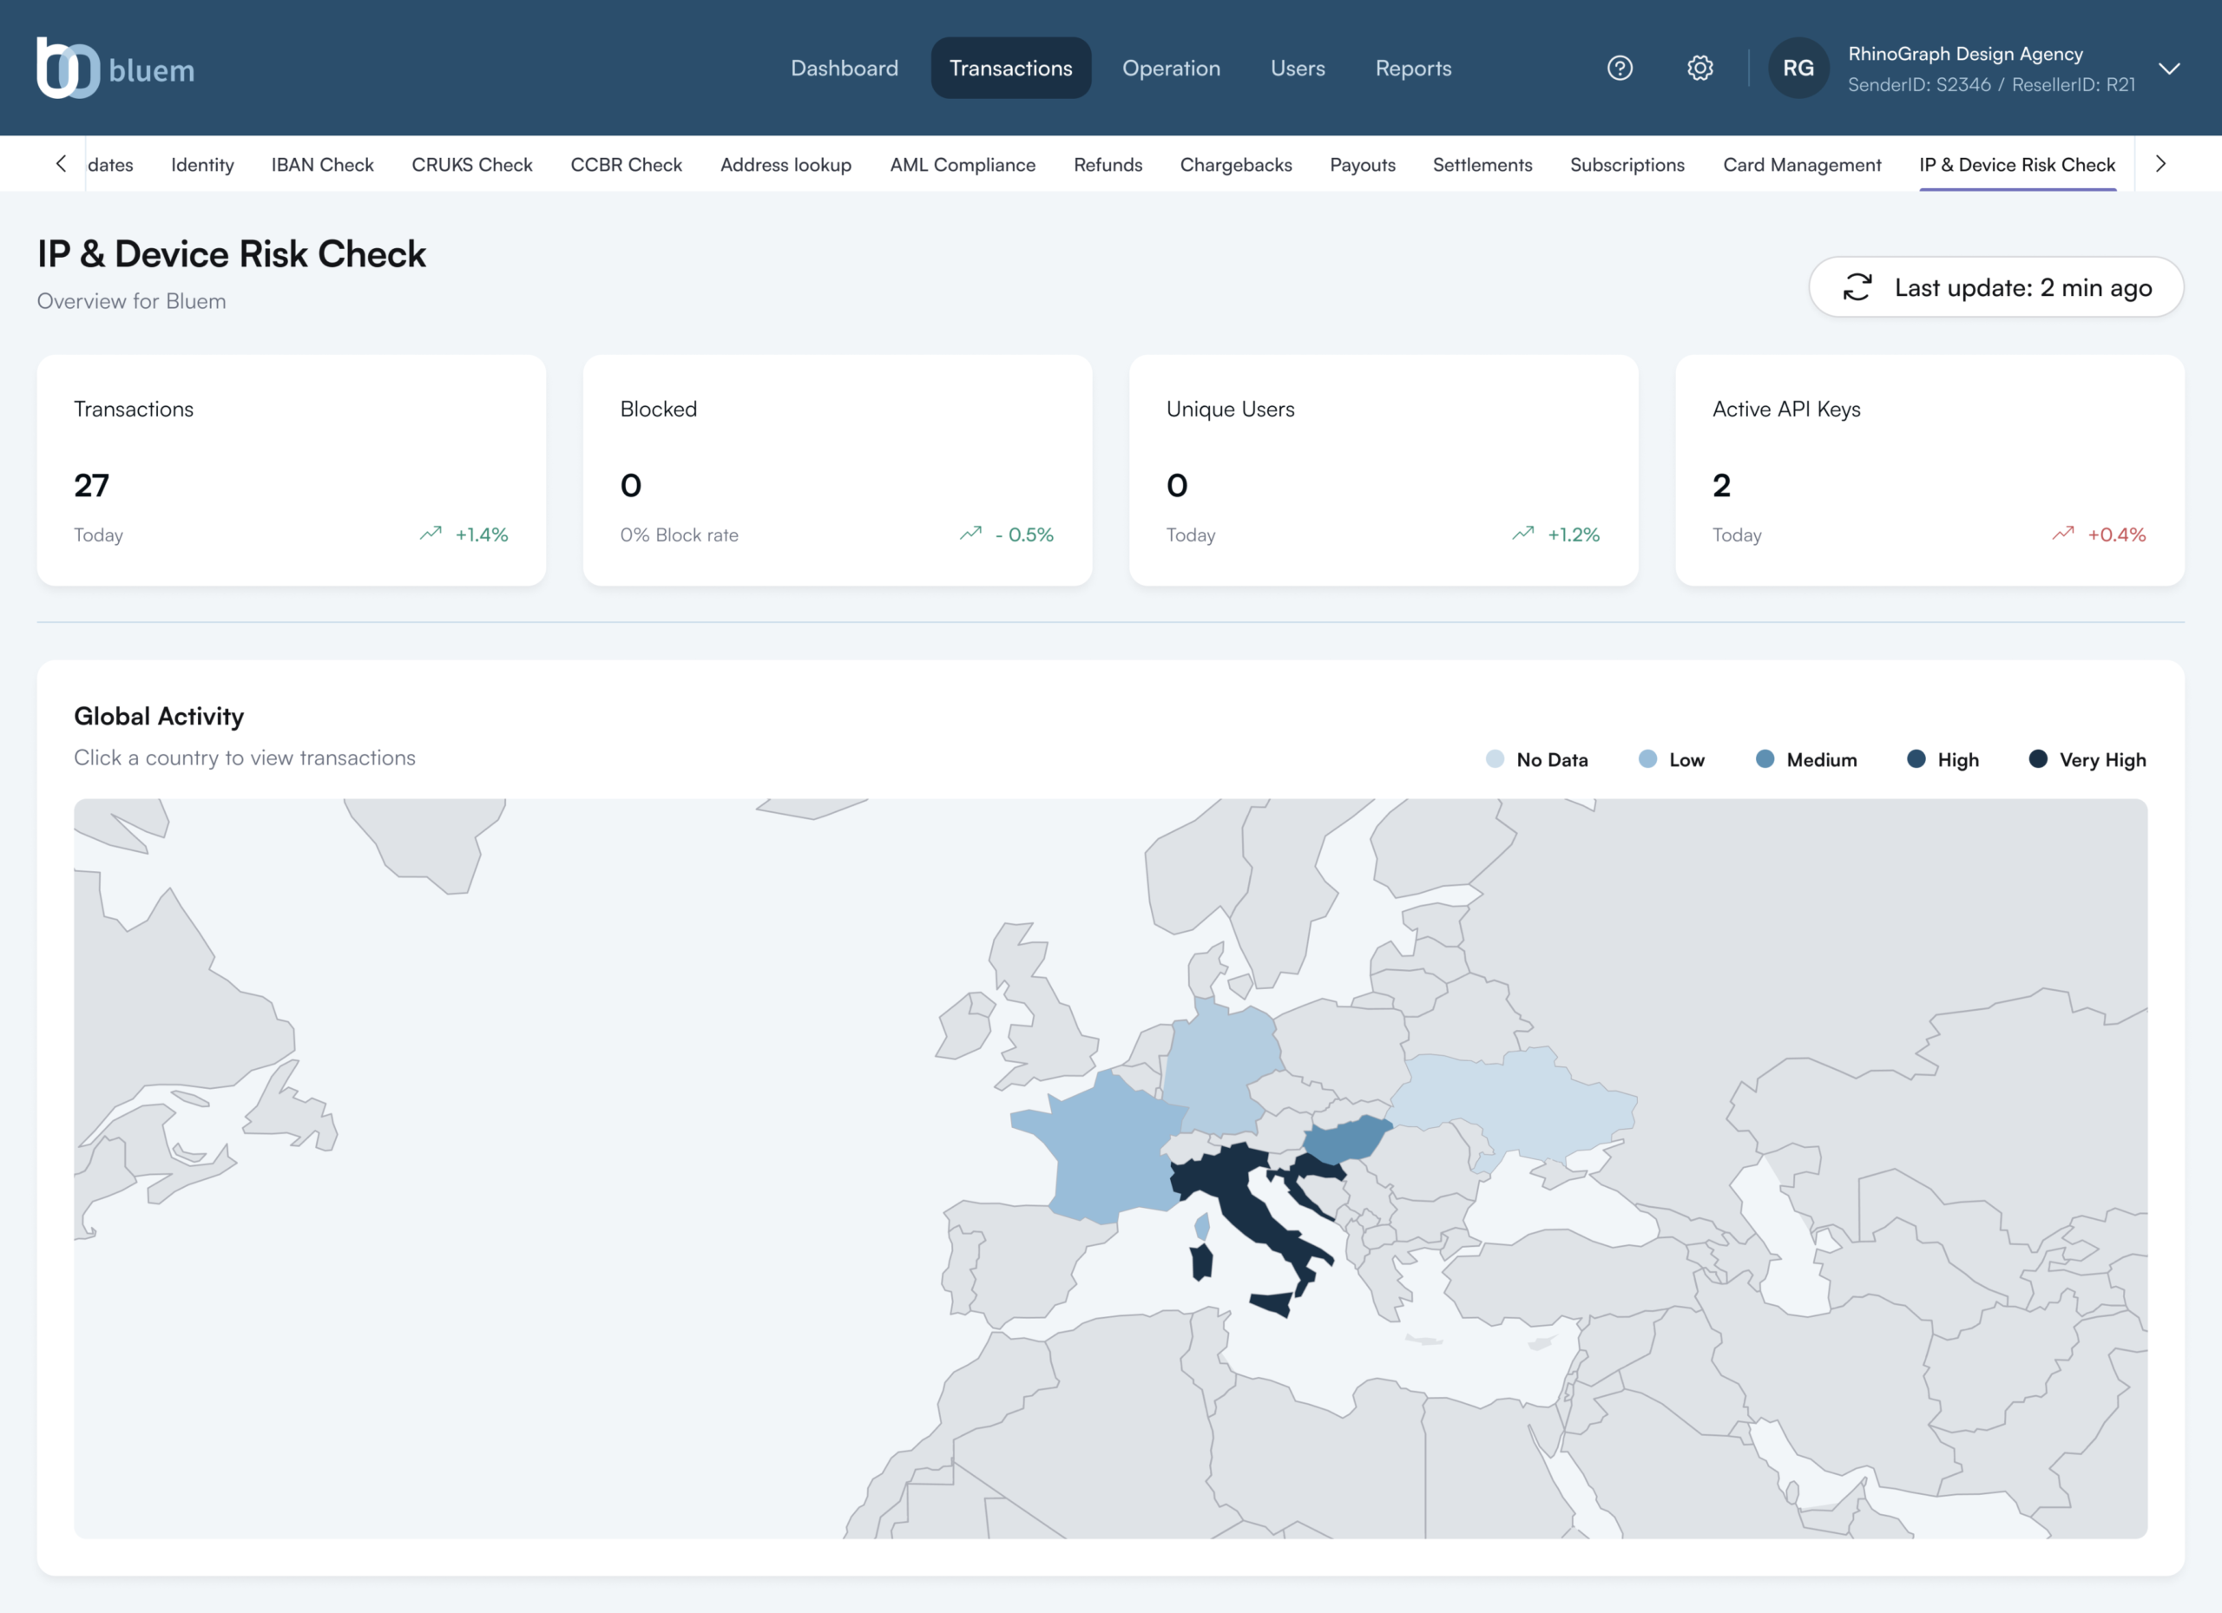2222x1613 pixels.
Task: Click the Last update refresh button
Action: click(1995, 287)
